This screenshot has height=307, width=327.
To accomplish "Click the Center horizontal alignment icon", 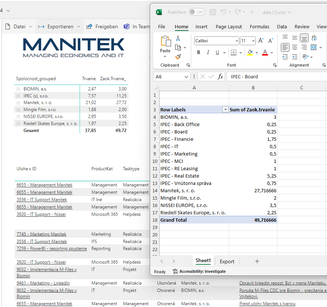I will pos(295,47).
